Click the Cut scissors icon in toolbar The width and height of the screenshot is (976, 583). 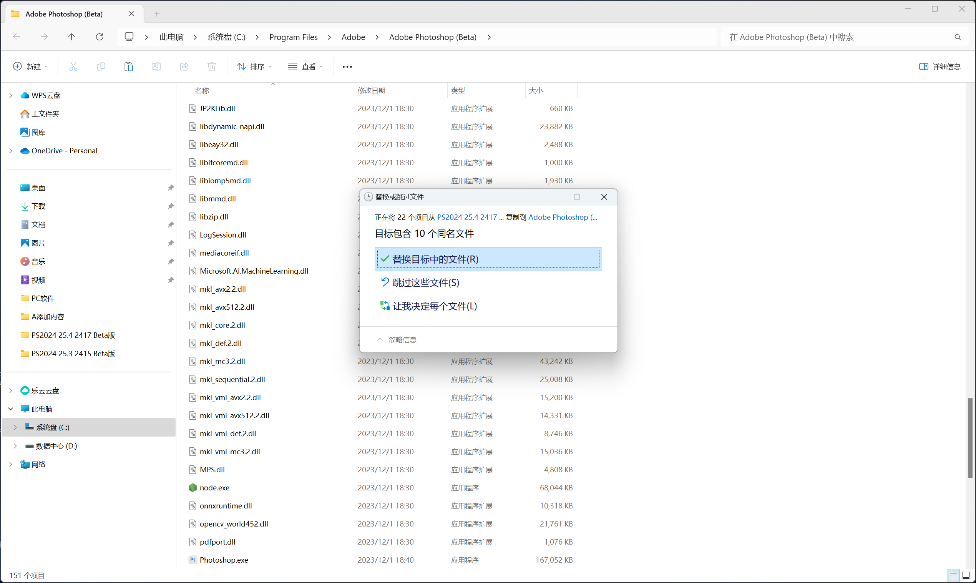coord(73,66)
